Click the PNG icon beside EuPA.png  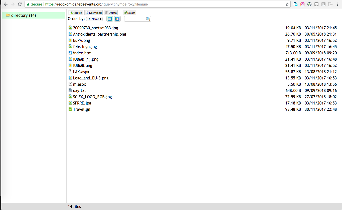click(x=70, y=40)
